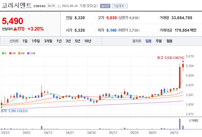This screenshot has width=202, height=137.
Task: Click the 04/12 date axis label
Action: pos(48,133)
